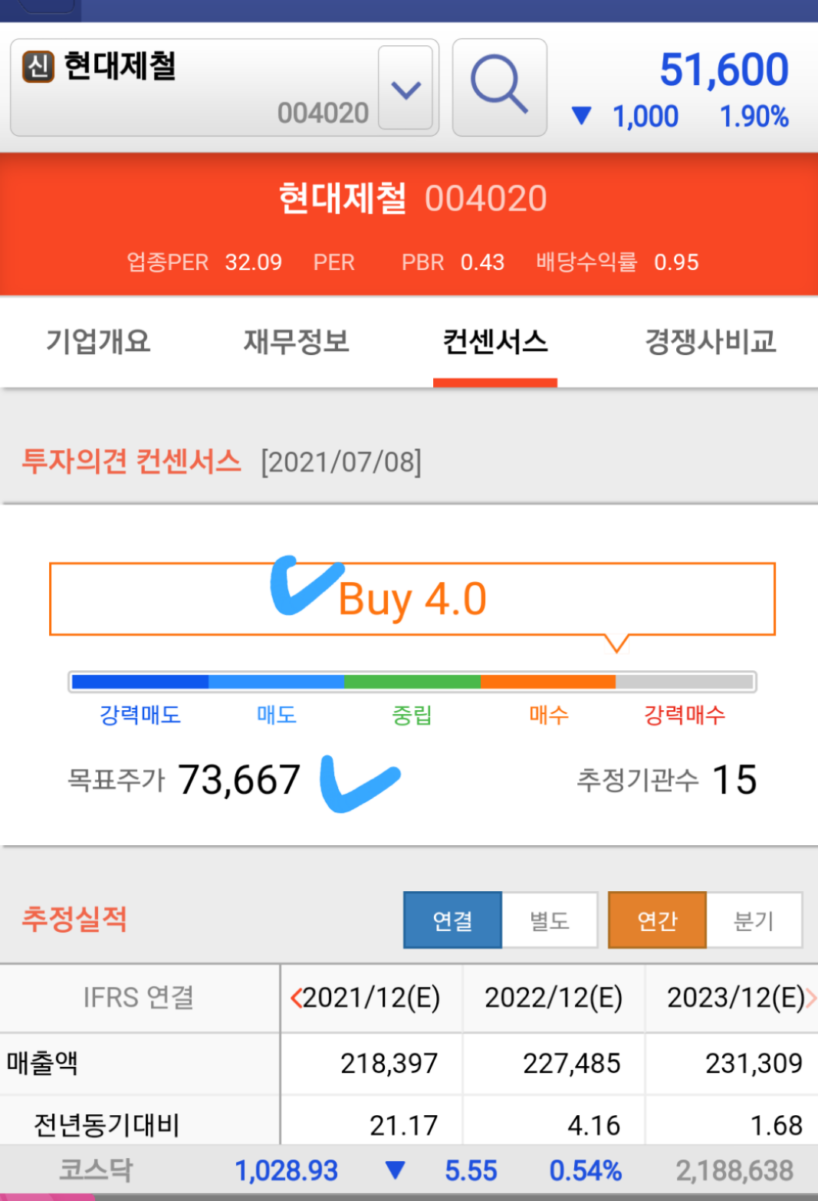Tap the Buy 4.0 consensus box
Viewport: 818px width, 1201px height.
pos(412,599)
